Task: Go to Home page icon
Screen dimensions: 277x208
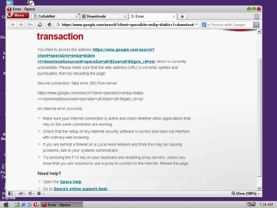Action: [50, 25]
